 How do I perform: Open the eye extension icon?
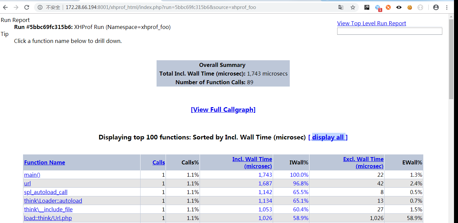(399, 7)
